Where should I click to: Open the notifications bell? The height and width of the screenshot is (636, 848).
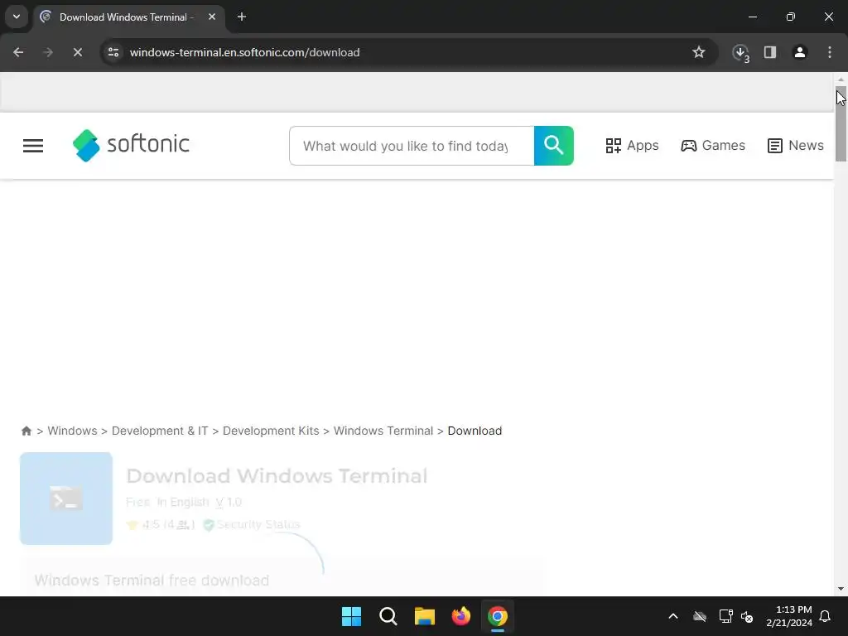[826, 616]
